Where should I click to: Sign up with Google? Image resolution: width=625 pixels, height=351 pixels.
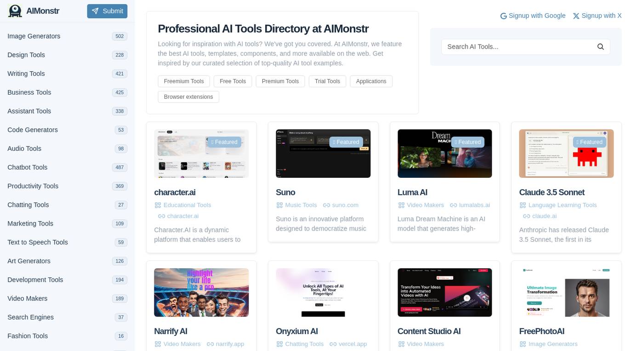pyautogui.click(x=533, y=16)
